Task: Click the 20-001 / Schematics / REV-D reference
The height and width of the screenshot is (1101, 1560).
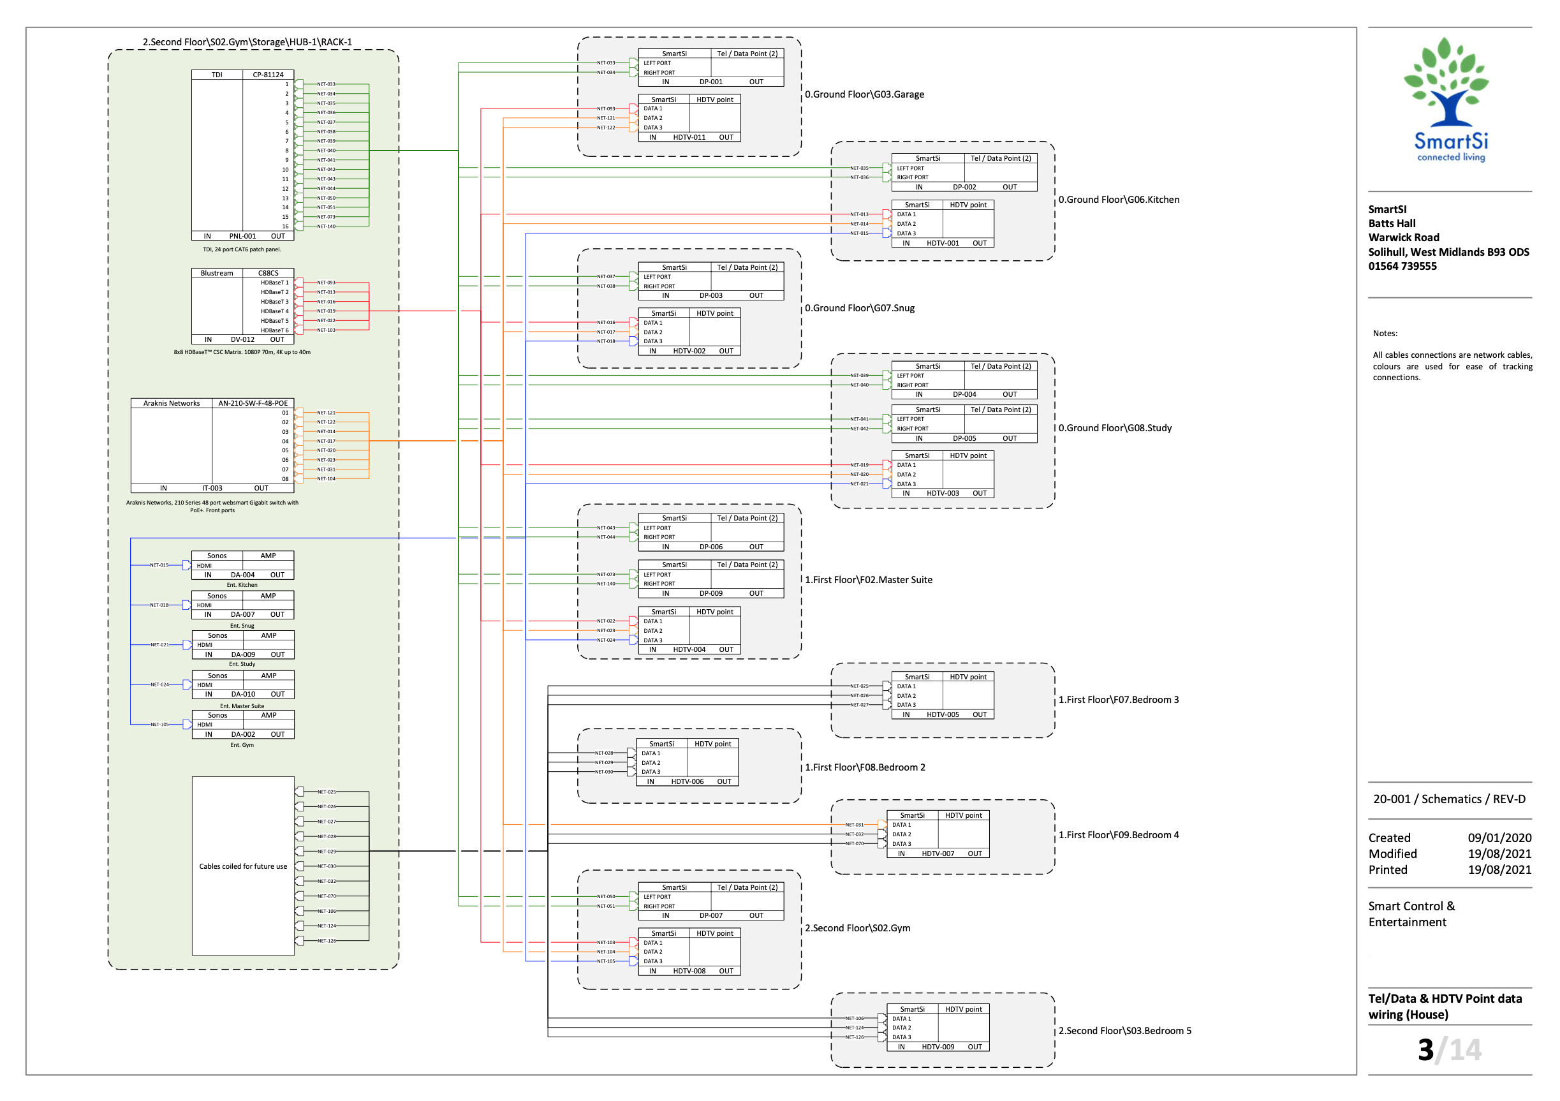Action: click(x=1449, y=800)
